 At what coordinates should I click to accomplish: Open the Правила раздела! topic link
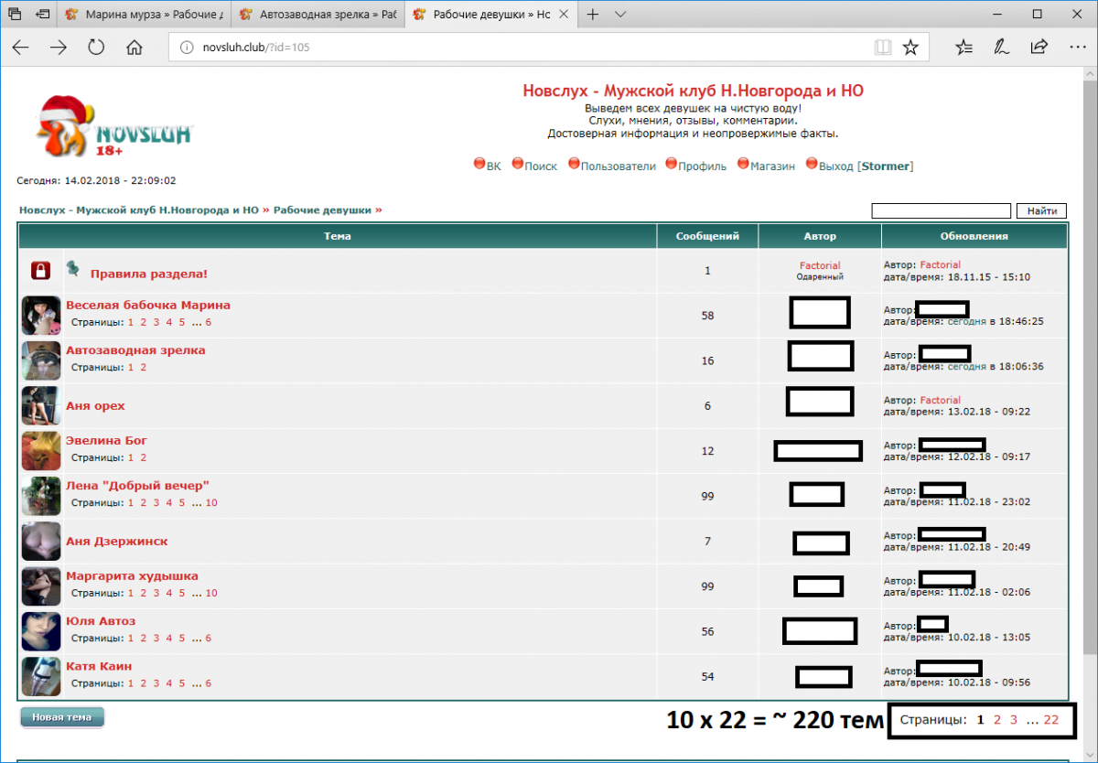point(148,274)
